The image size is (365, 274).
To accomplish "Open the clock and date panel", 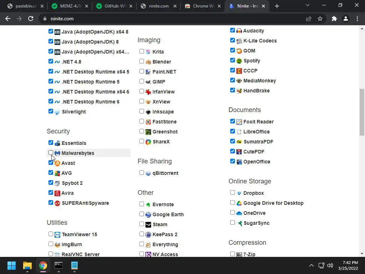I will [x=348, y=265].
